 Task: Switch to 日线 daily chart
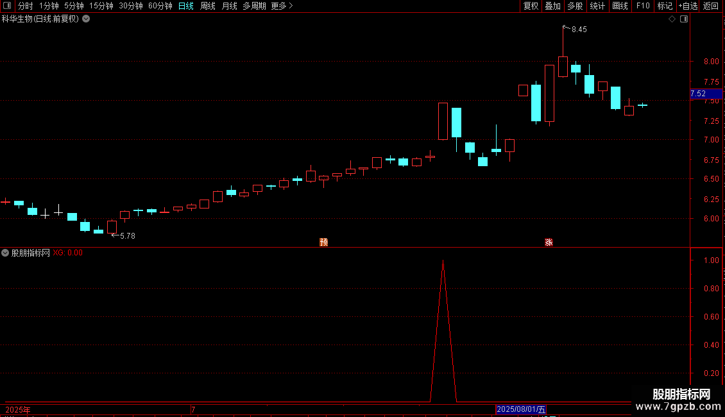click(x=186, y=6)
